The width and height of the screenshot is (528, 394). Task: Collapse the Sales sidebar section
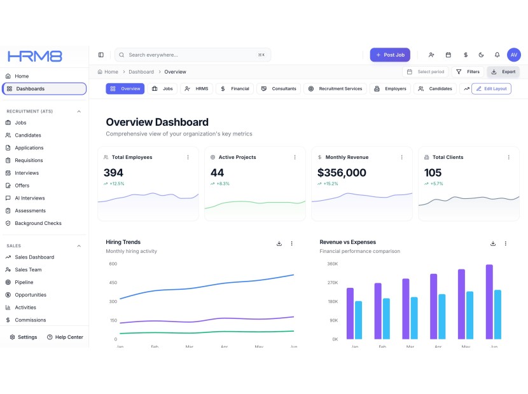point(79,245)
